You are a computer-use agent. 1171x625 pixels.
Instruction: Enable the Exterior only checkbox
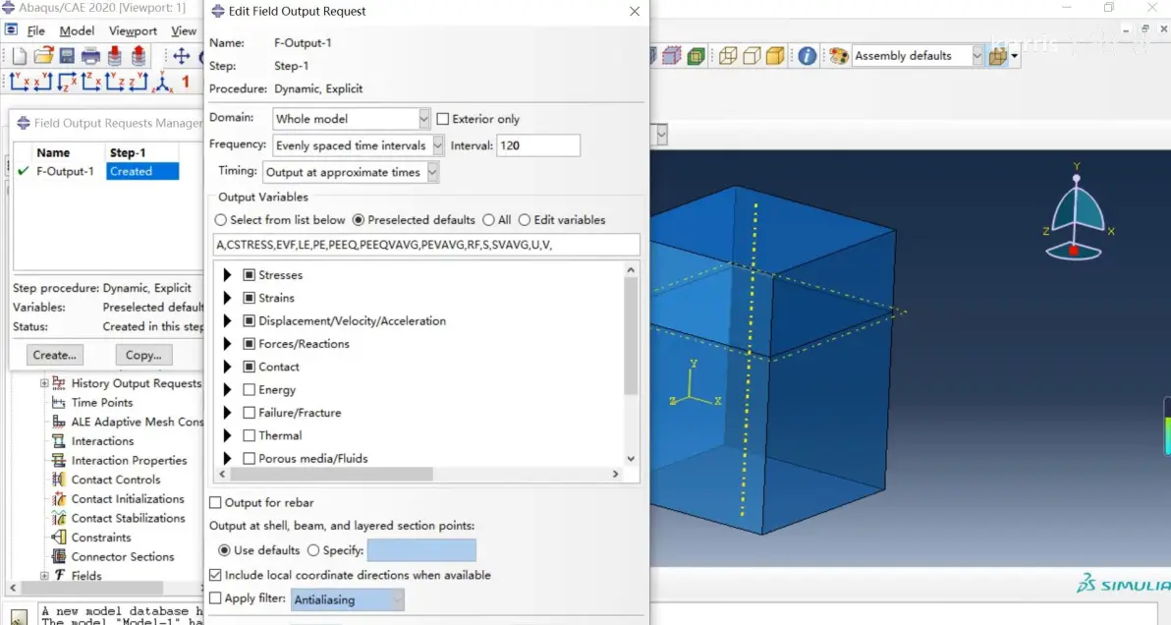tap(443, 119)
